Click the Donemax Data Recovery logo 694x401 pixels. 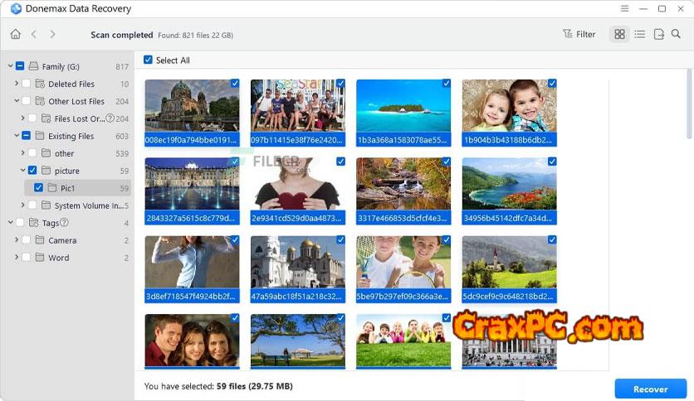(16, 8)
